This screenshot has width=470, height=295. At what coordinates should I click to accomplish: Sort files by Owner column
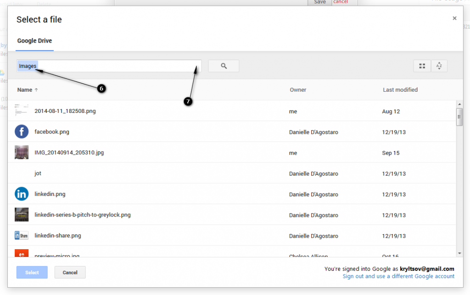coord(297,89)
